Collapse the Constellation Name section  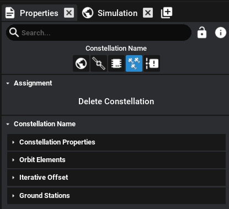pos(8,124)
